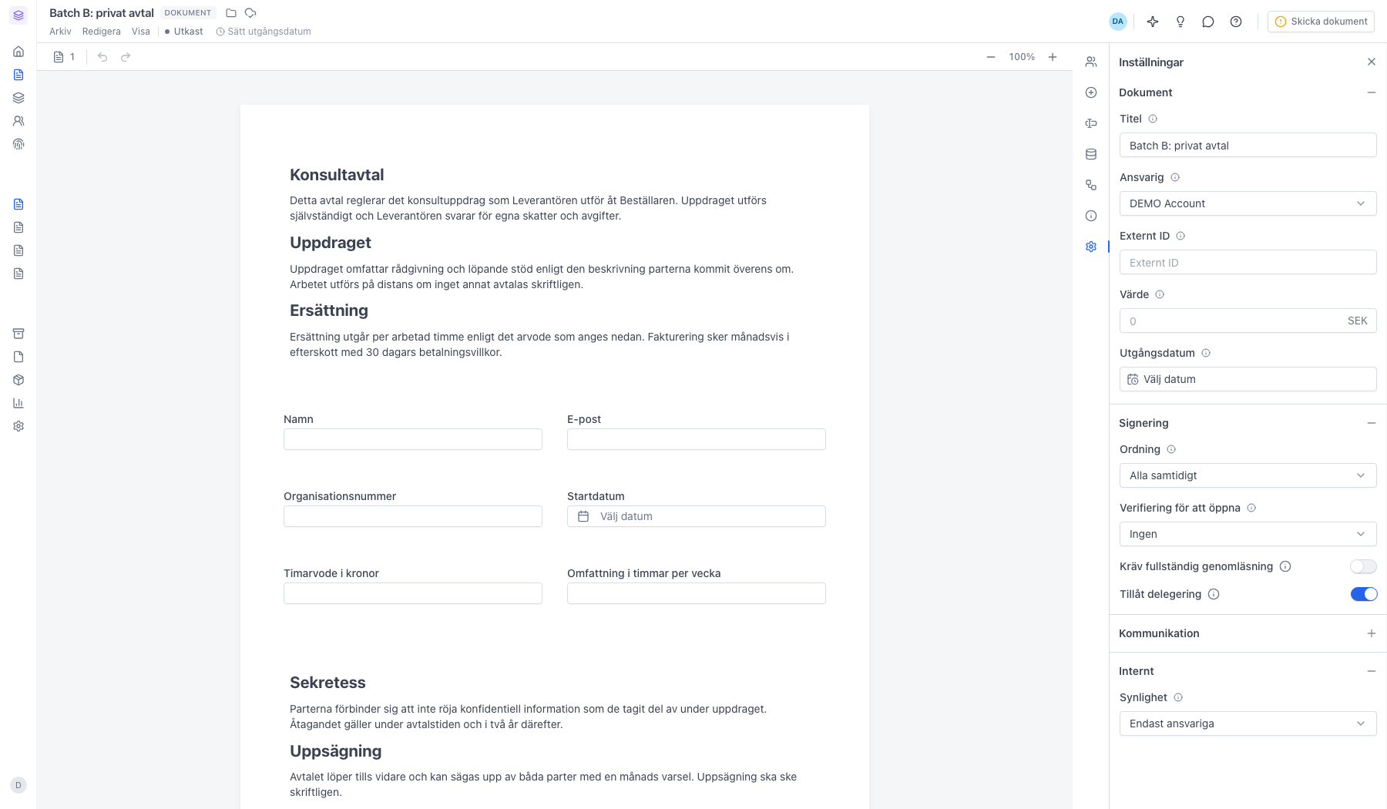This screenshot has height=809, width=1387.
Task: Open participants panel icon
Action: [1091, 62]
